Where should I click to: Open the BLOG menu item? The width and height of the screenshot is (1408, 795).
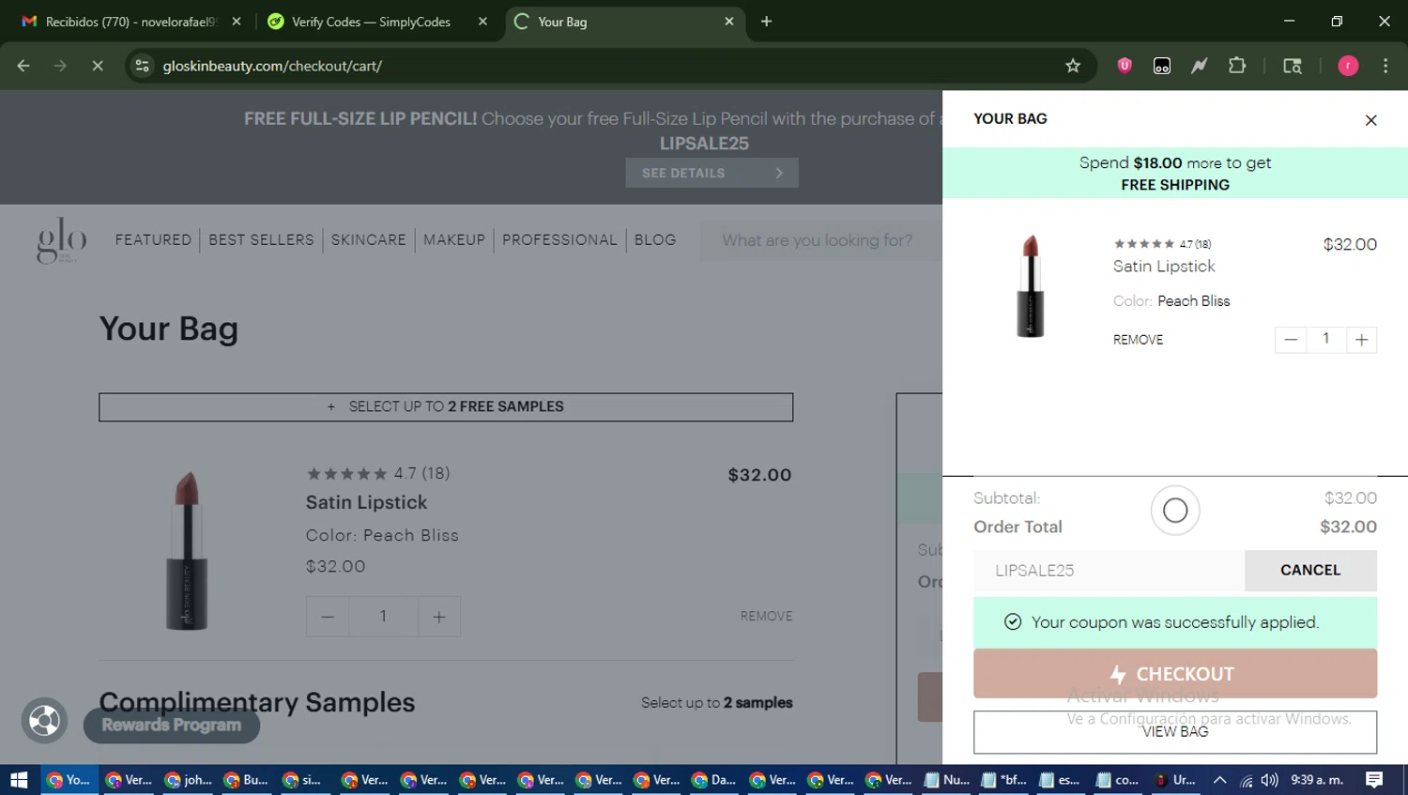pos(655,240)
